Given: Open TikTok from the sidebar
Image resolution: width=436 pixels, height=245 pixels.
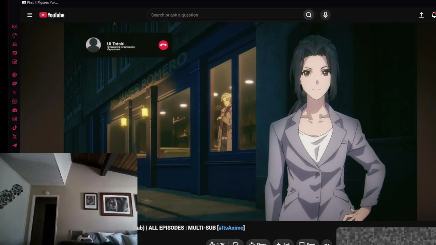Looking at the screenshot, I should tap(15, 128).
